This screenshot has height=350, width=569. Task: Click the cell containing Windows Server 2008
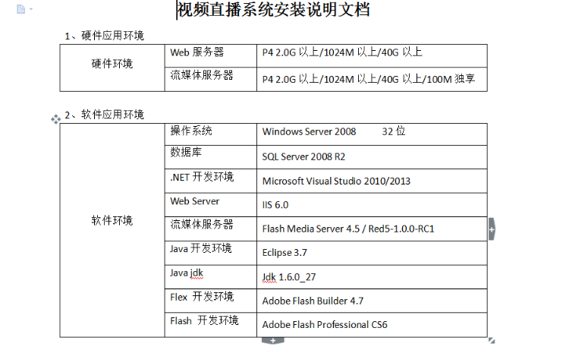372,134
